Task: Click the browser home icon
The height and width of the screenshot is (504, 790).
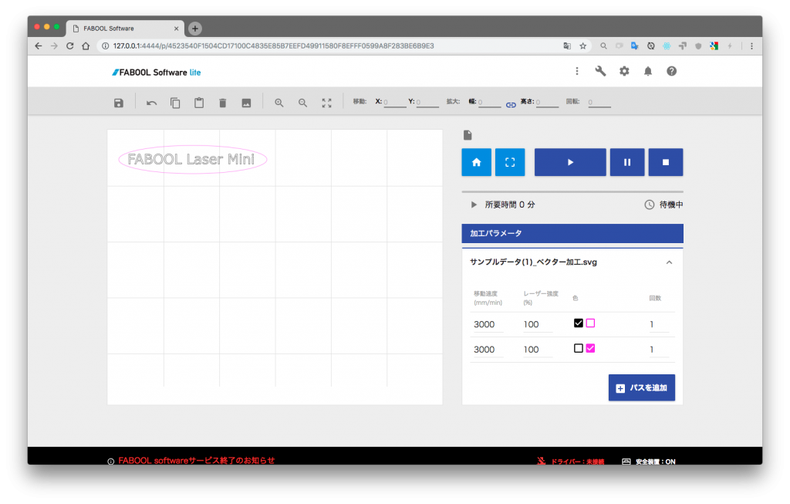Action: pyautogui.click(x=86, y=46)
